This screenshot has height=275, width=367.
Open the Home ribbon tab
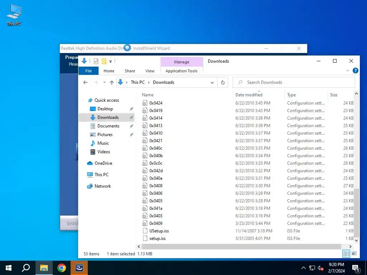tap(109, 71)
